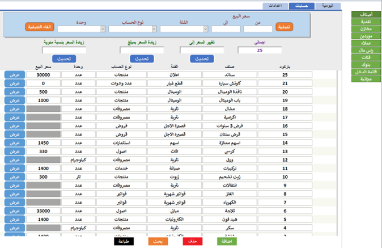Select item cell ستاند
This screenshot has width=382, height=248.
pos(230,75)
